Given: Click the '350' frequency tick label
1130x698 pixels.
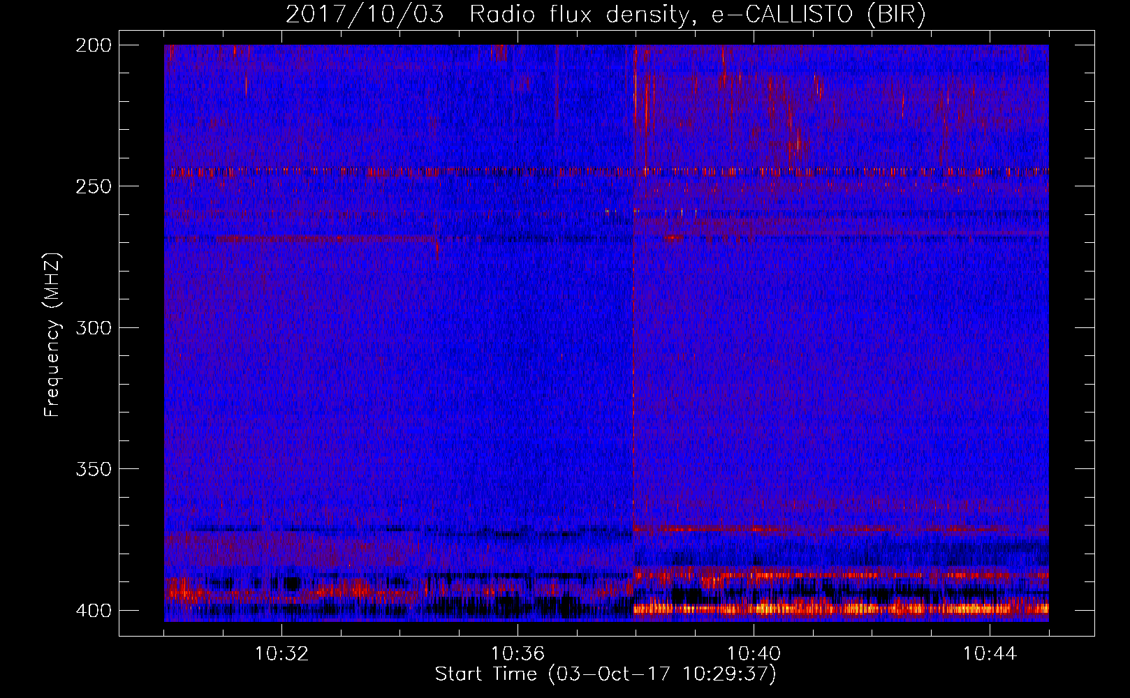Looking at the screenshot, I should (x=94, y=469).
